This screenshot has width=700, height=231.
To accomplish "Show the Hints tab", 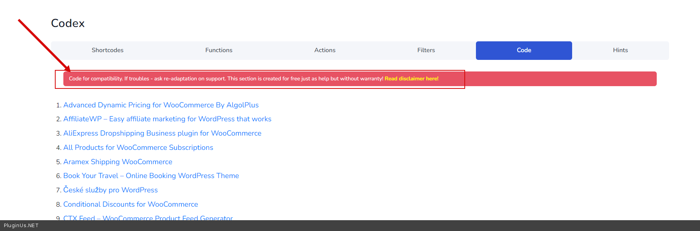I will [x=620, y=50].
